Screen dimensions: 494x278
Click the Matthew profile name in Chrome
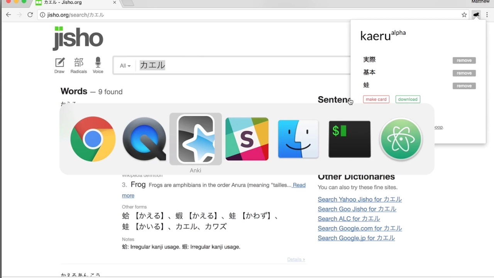(x=480, y=2)
